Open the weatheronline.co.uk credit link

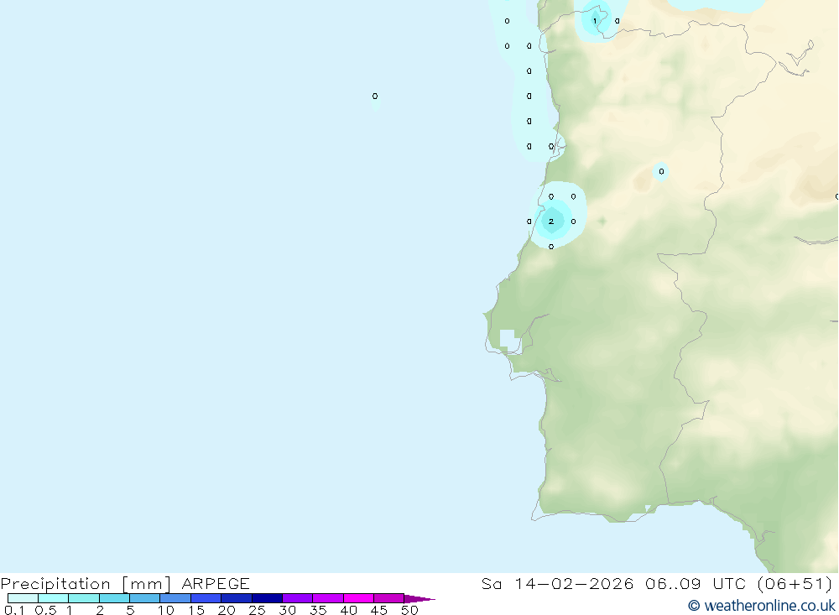pyautogui.click(x=762, y=606)
